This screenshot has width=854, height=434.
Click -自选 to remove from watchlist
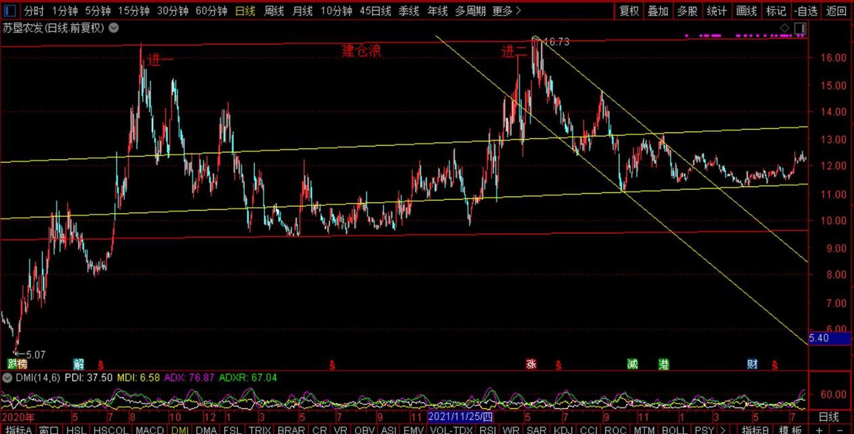[x=806, y=11]
